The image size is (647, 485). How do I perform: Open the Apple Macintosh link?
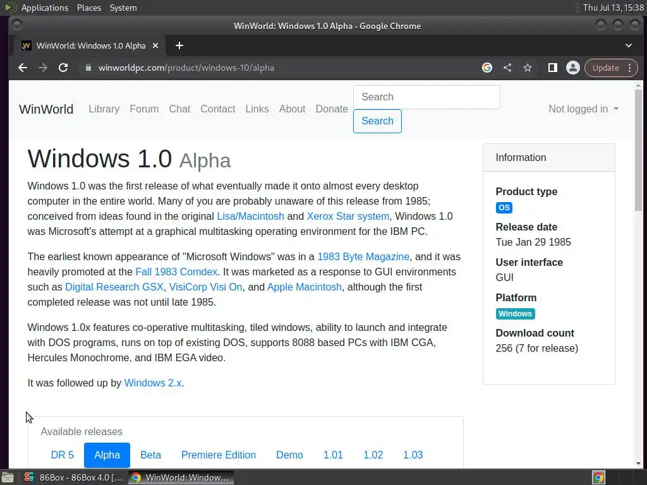click(305, 287)
